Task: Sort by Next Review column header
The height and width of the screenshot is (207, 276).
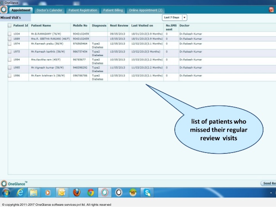Action: [x=118, y=25]
